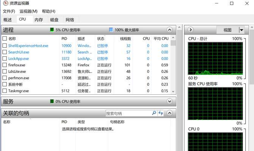Click the green CPU 使用率 indicator in 进程 header
The height and width of the screenshot is (151, 254).
(52, 30)
